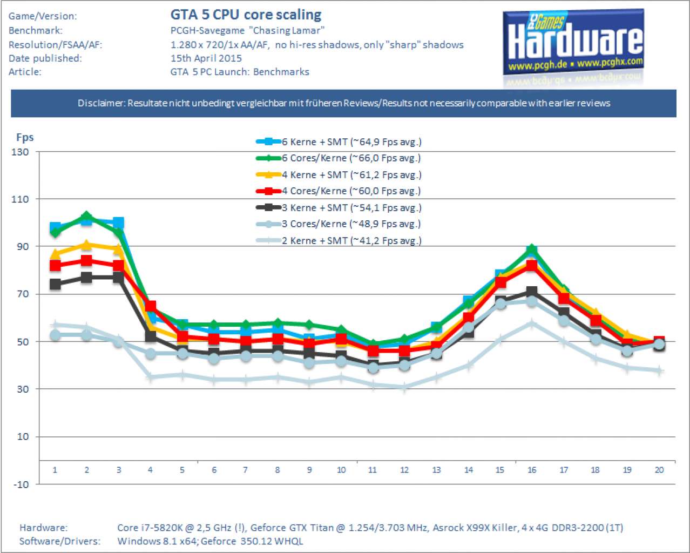The image size is (690, 553).
Task: Click legend entry 3 Kerne + SMT (~54,1 Fps avg.)
Action: tap(339, 208)
